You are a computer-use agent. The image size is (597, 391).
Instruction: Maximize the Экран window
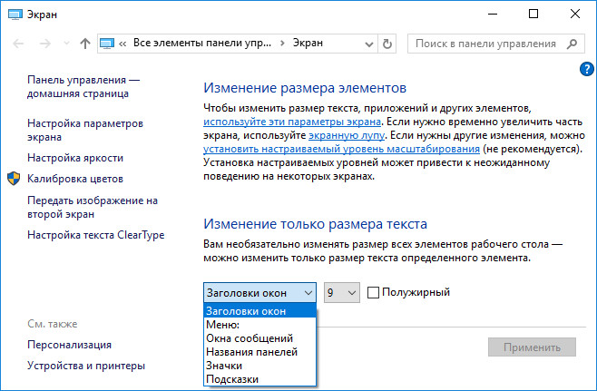(x=533, y=15)
